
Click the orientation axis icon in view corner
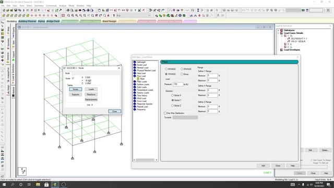(x=22, y=171)
